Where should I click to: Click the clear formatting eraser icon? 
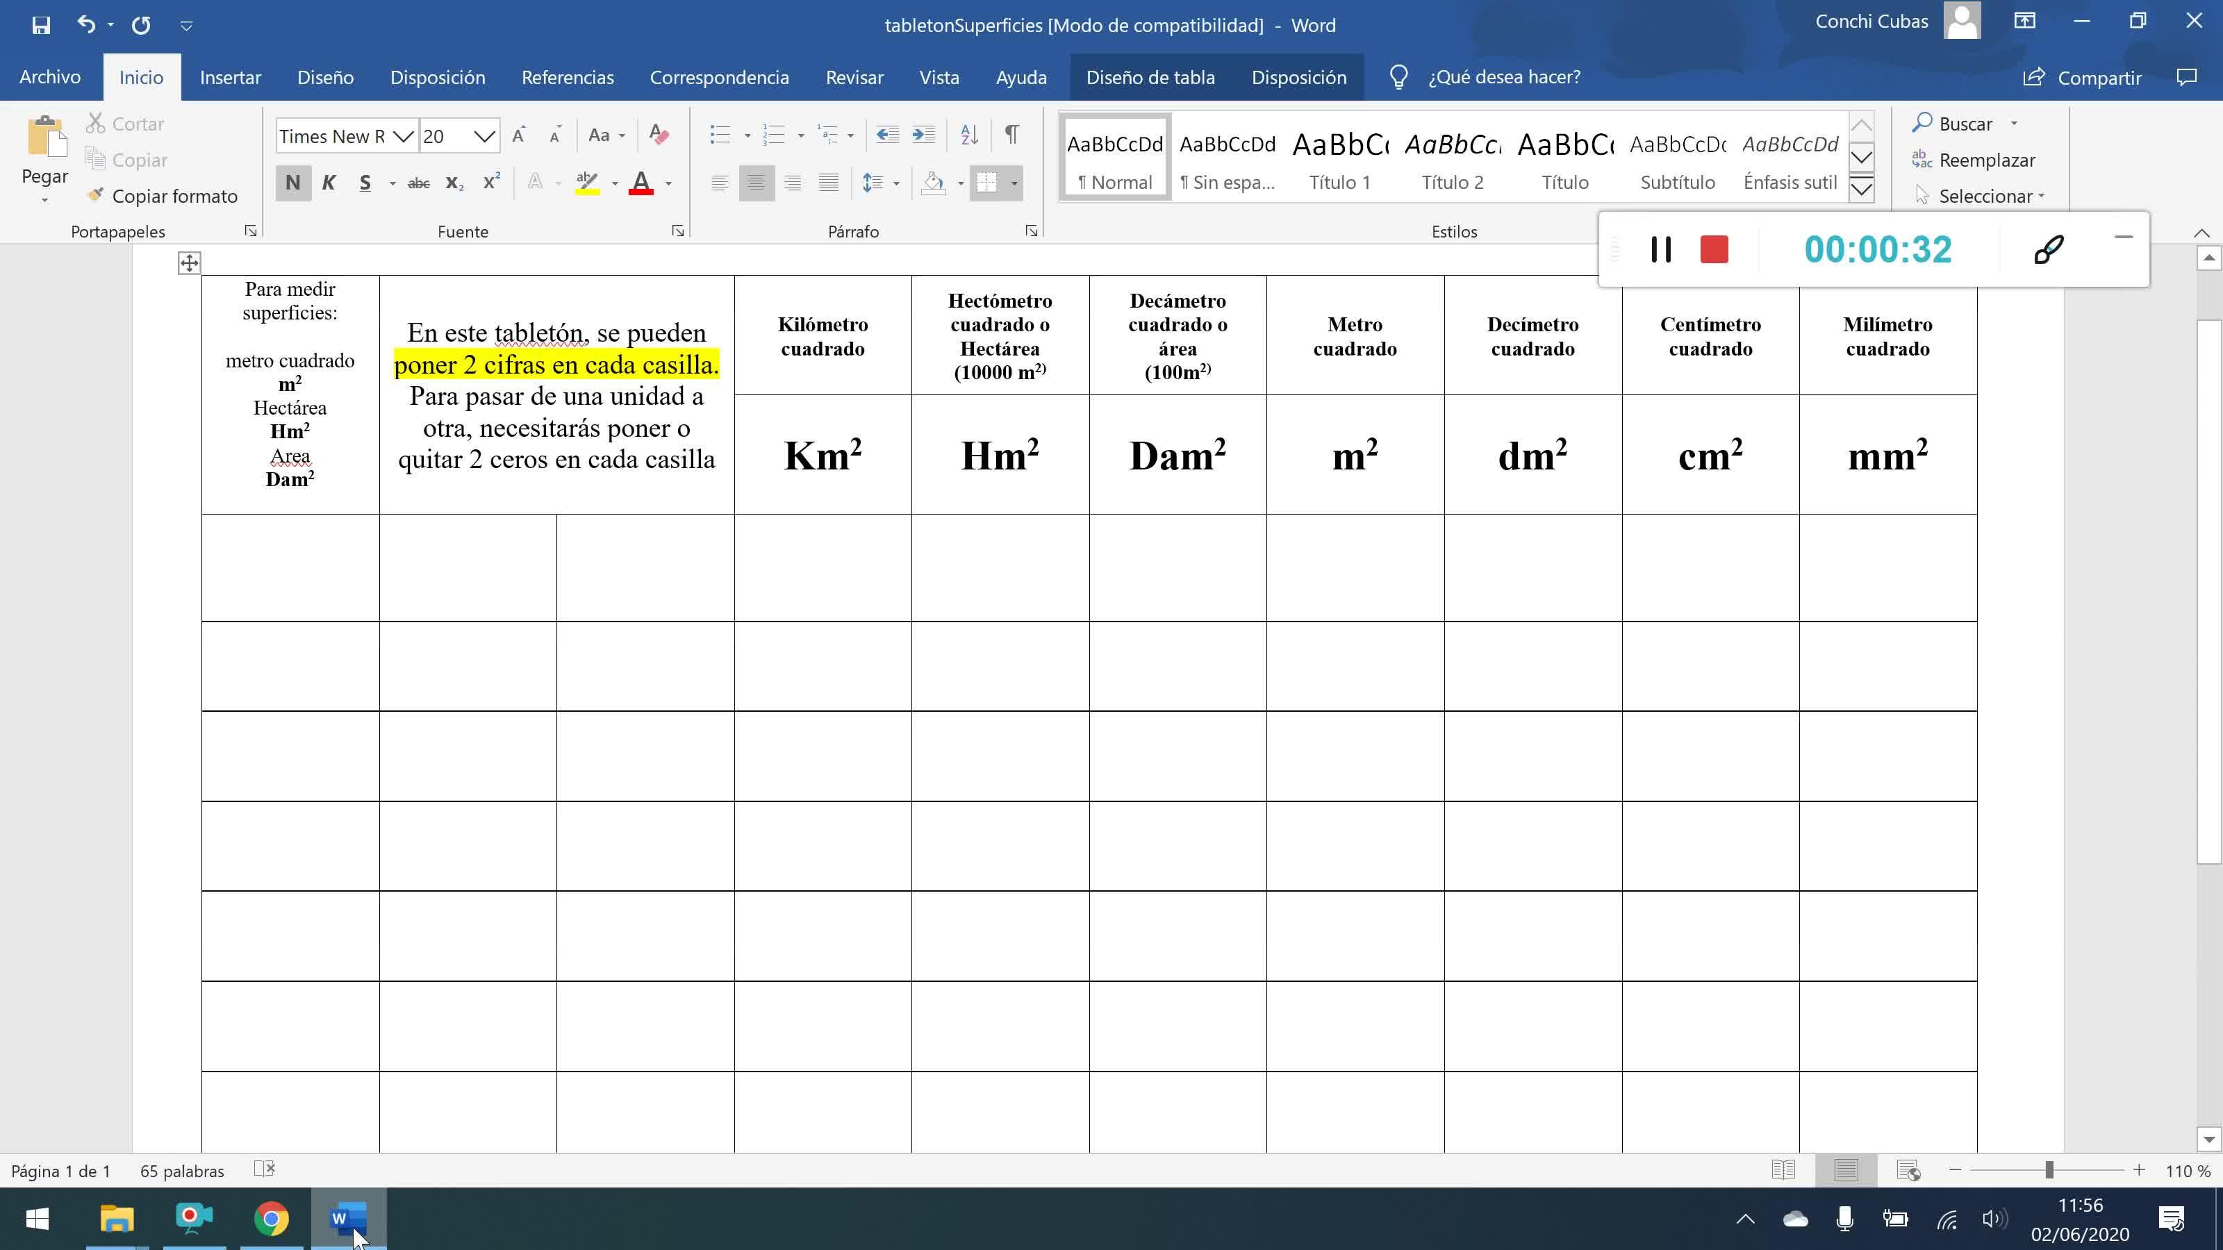tap(659, 135)
